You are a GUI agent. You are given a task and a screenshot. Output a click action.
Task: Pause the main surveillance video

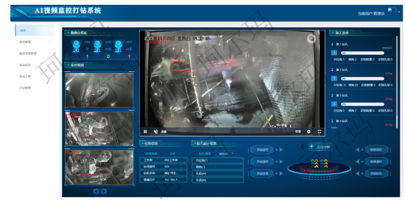(145, 132)
